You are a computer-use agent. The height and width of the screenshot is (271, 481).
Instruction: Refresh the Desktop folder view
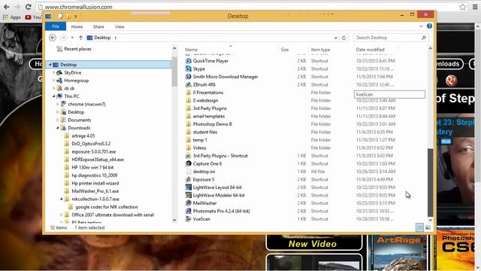click(344, 38)
